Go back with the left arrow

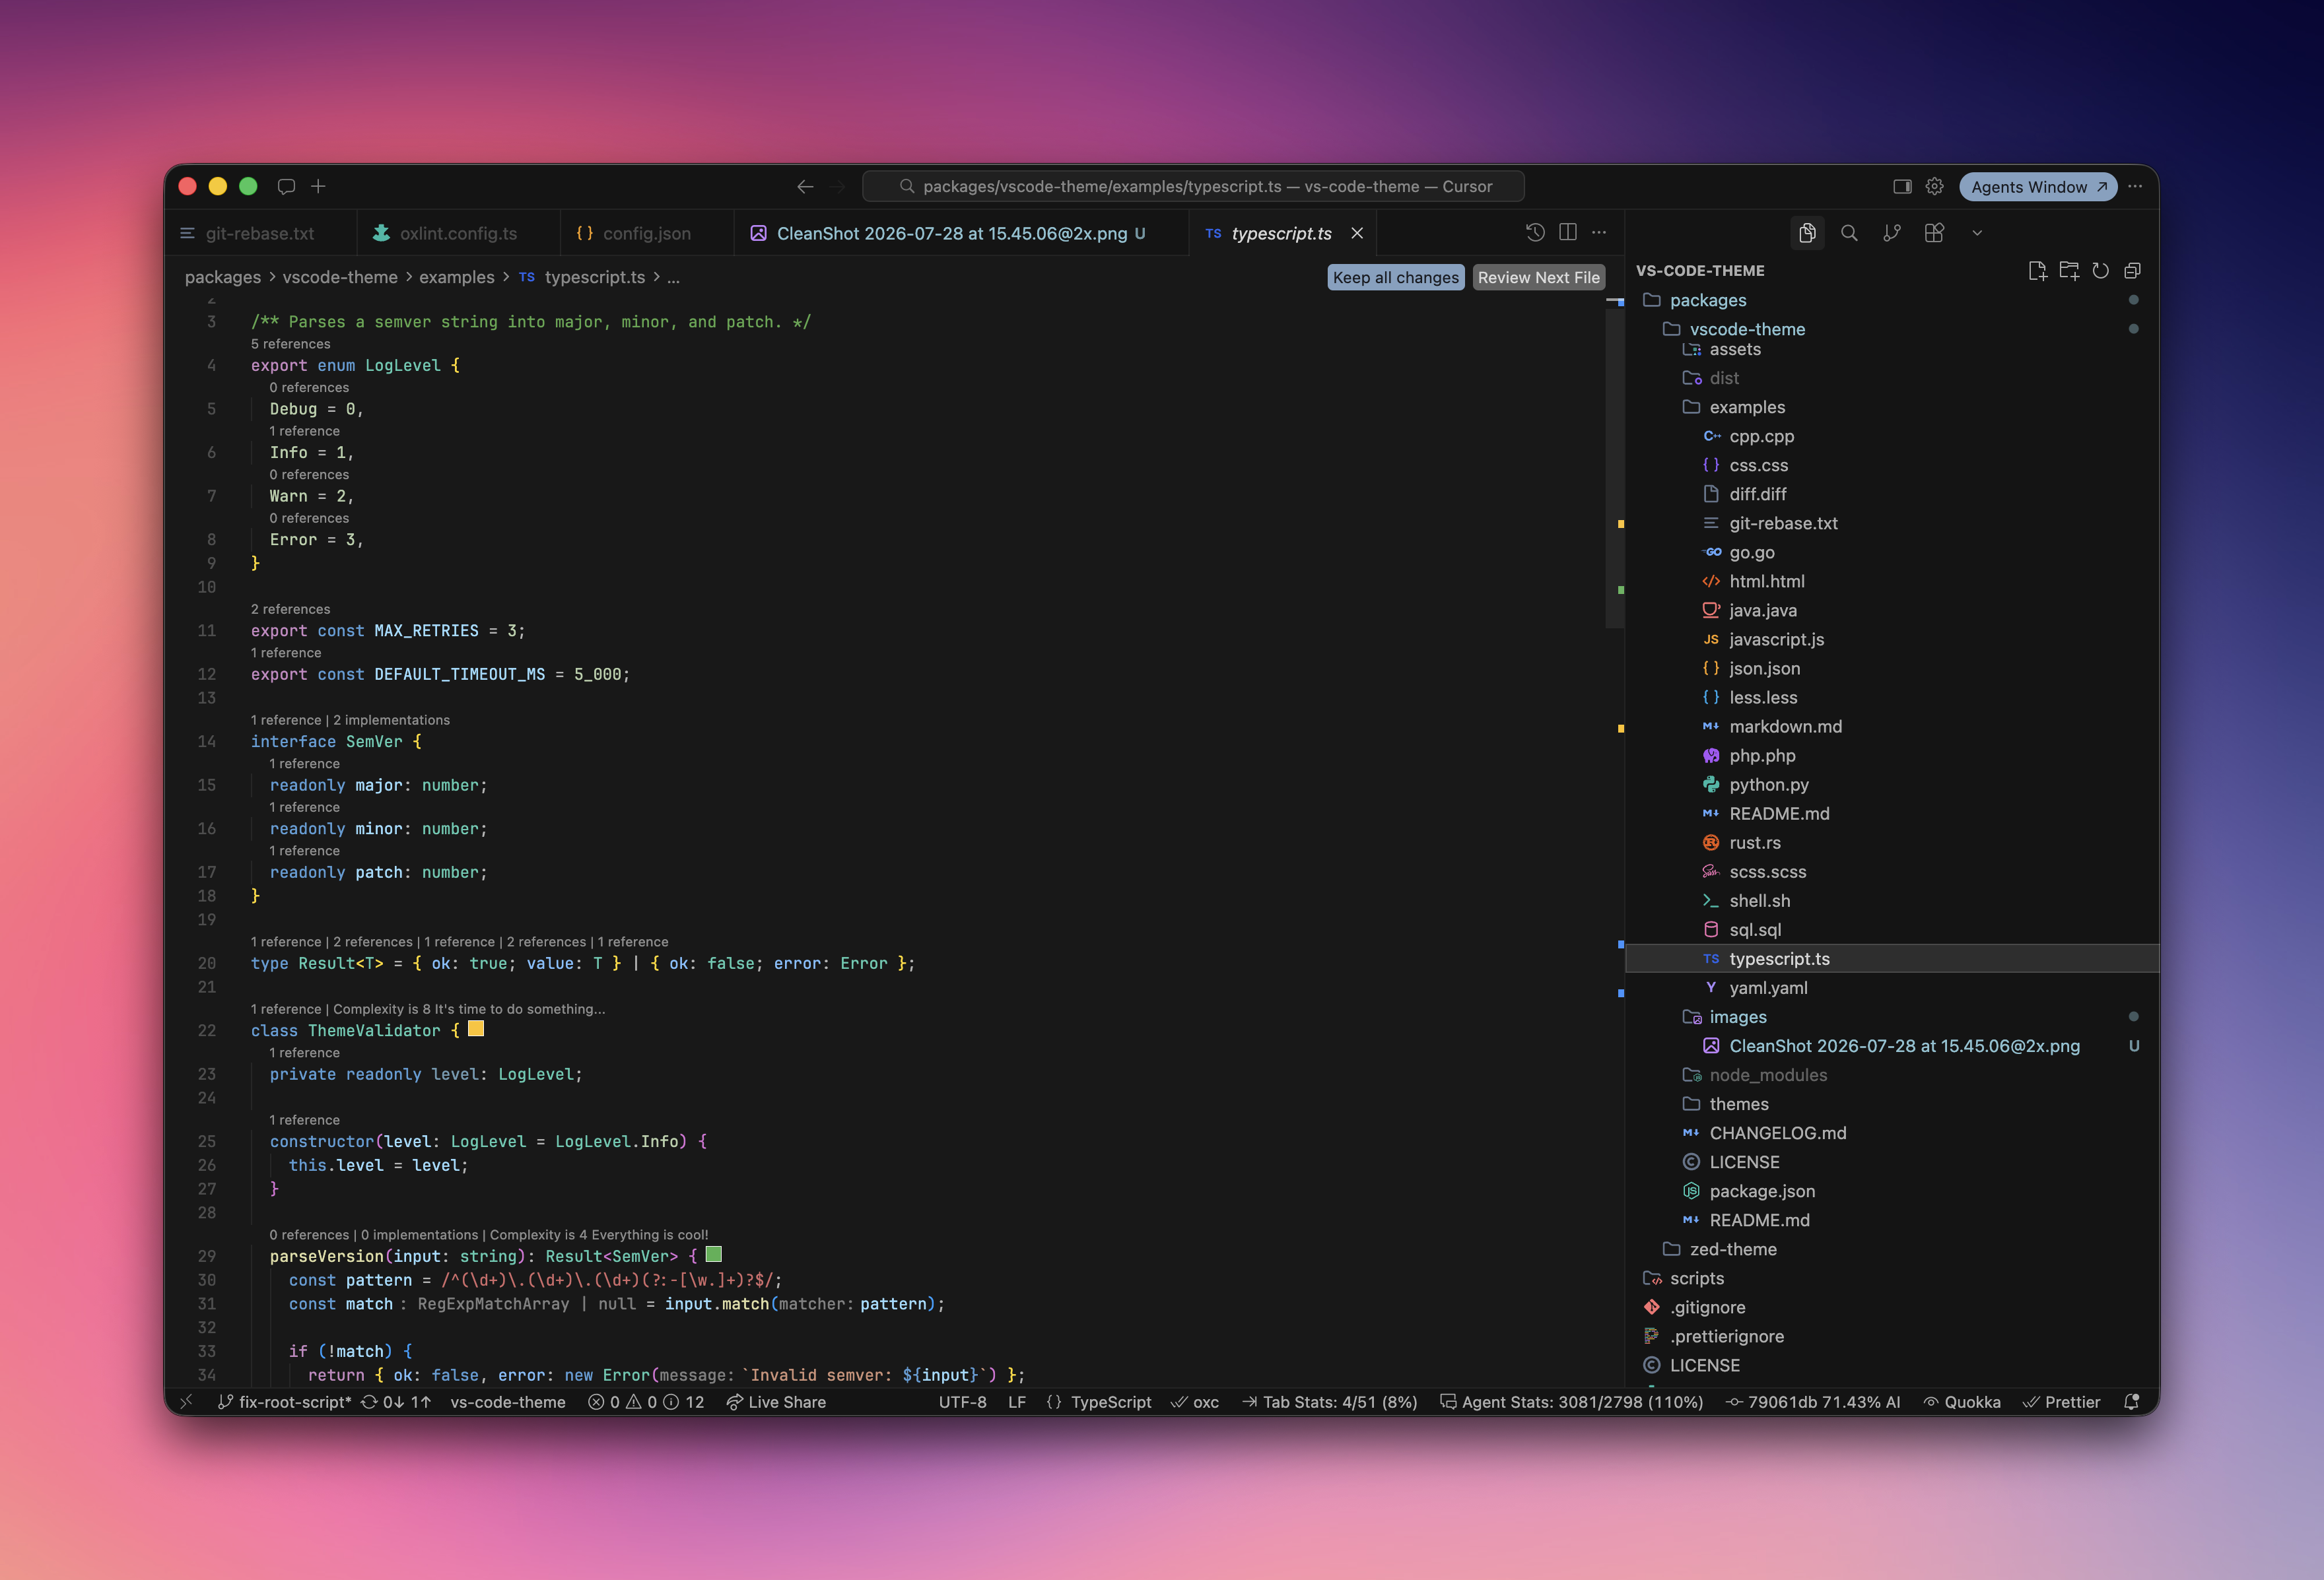point(805,187)
